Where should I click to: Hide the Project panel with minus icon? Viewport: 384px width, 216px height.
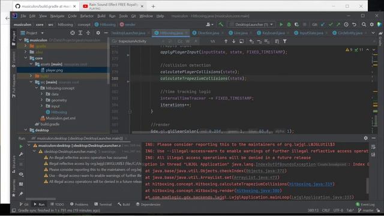pos(106,33)
